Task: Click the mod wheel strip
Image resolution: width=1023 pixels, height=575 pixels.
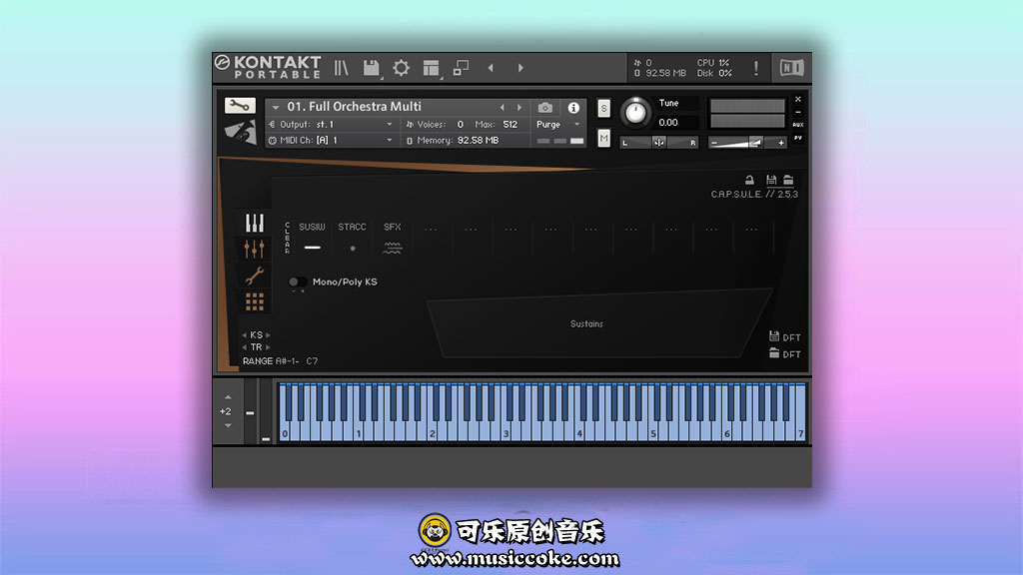Action: pos(266,412)
